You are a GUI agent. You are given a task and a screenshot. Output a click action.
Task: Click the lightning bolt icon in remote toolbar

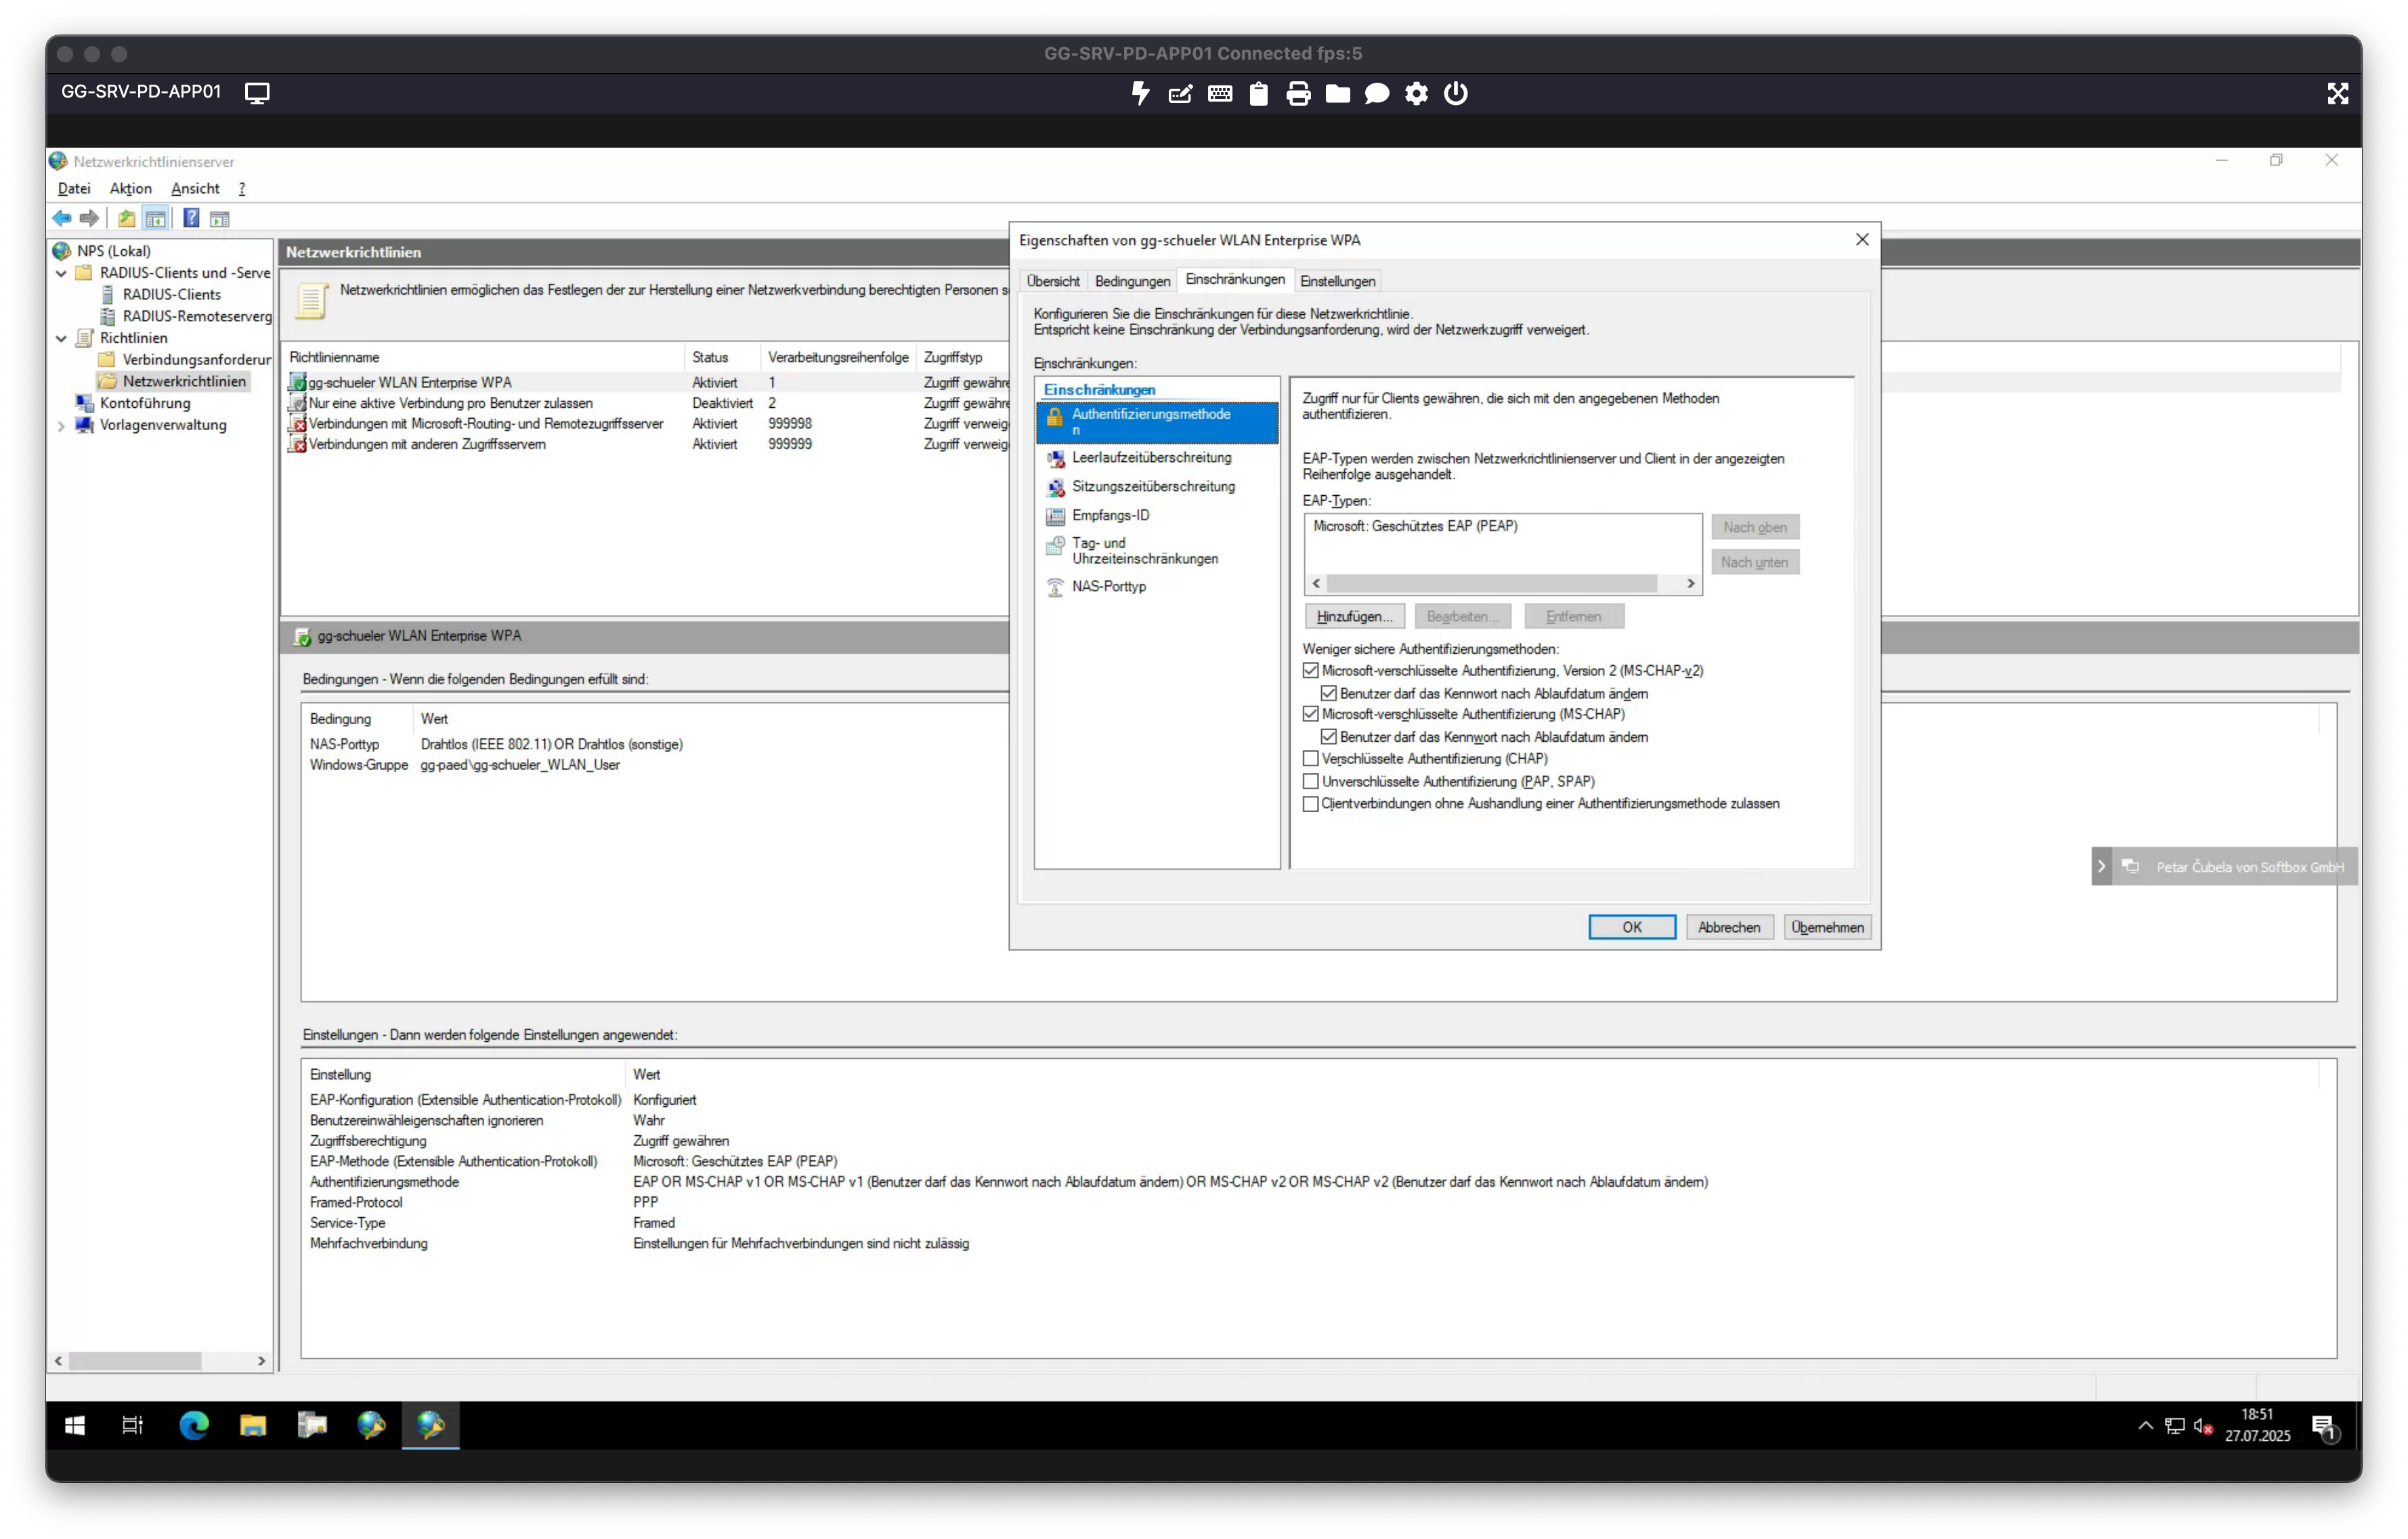[1140, 93]
